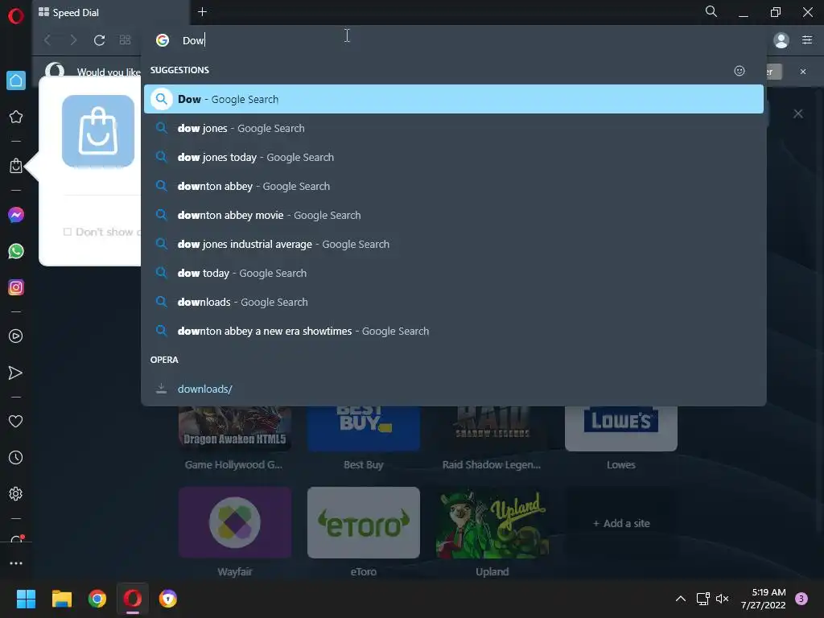Screen dimensions: 824x618
Task: Choose 'downloads - Google Search' suggestion
Action: [x=454, y=302]
